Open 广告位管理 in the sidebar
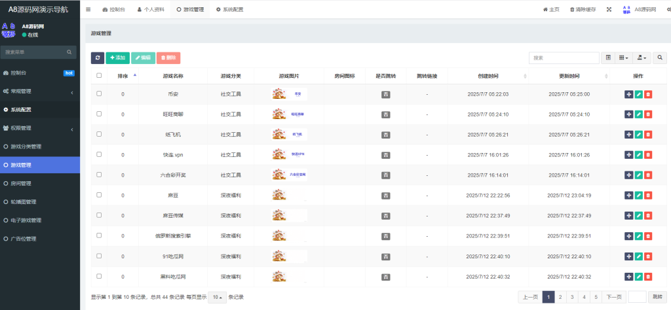This screenshot has width=671, height=310. 40,239
